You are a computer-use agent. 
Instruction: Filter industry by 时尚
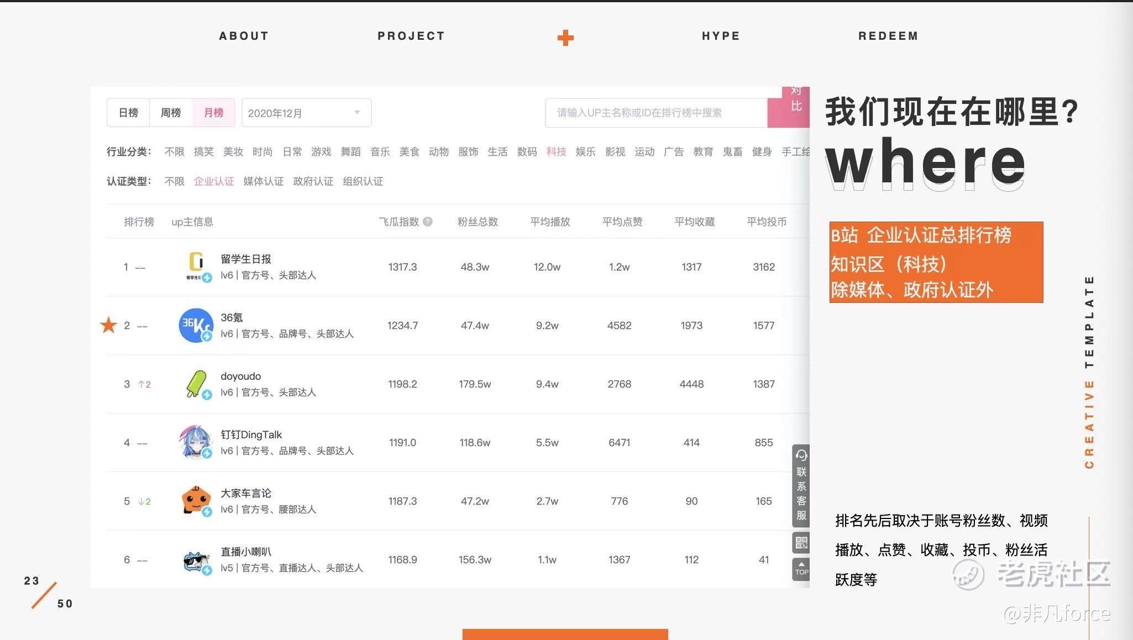[263, 151]
